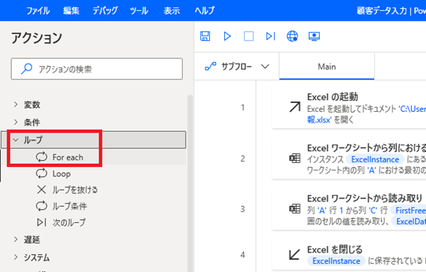
Task: Click the ExcelInstance variable in step 4
Action: [336, 261]
